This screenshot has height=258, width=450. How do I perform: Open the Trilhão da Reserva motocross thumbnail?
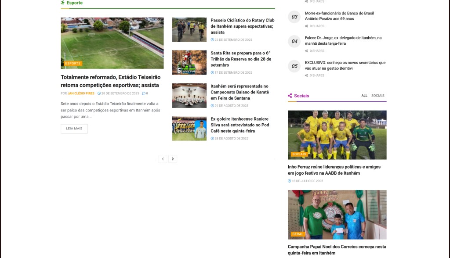click(x=189, y=63)
